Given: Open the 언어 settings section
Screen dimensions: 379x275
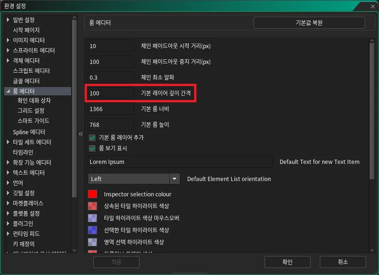Looking at the screenshot, I should (17, 182).
